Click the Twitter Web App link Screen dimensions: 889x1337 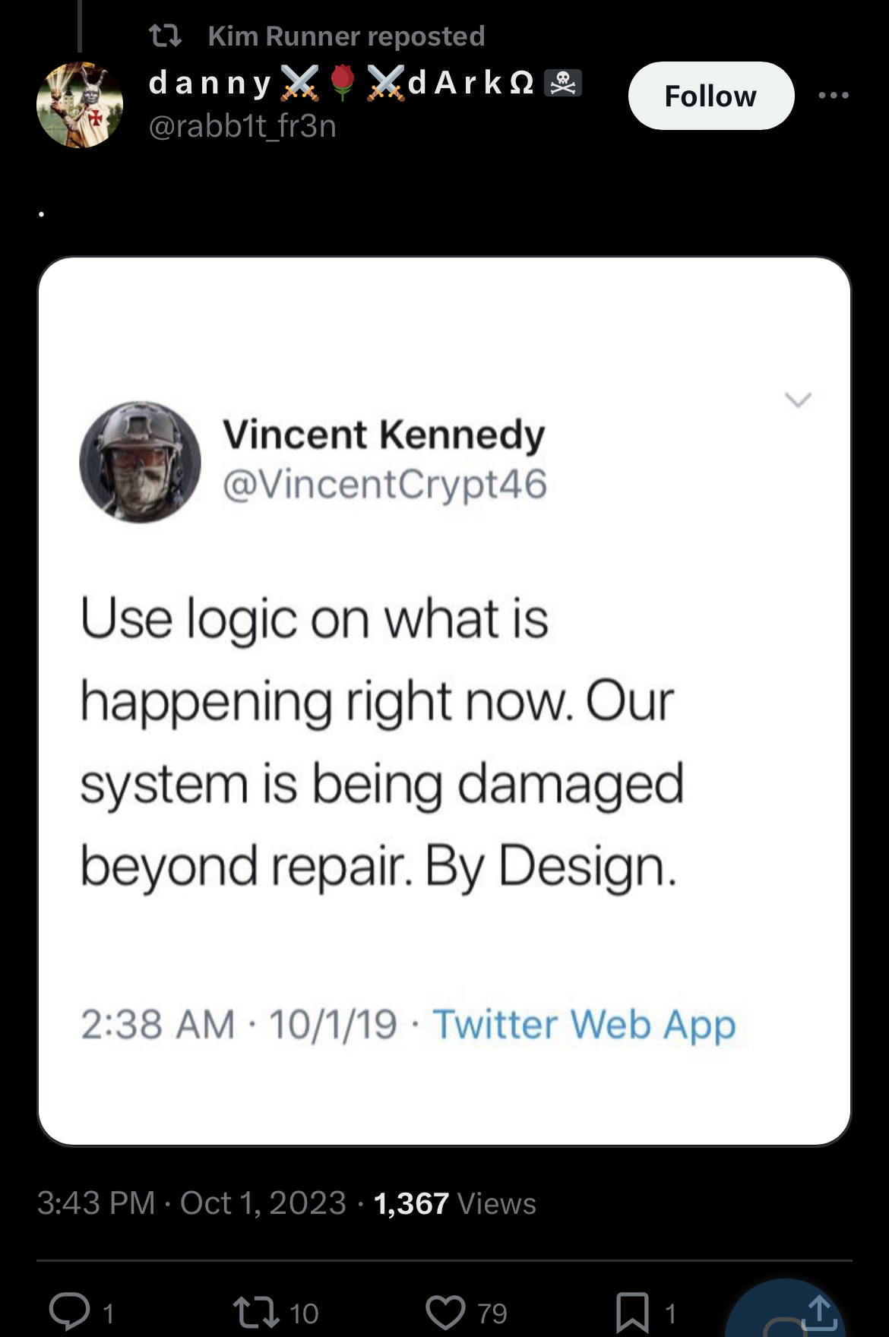[584, 1024]
